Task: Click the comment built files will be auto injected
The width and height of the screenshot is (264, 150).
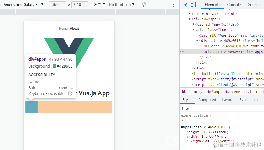Action: (x=227, y=74)
